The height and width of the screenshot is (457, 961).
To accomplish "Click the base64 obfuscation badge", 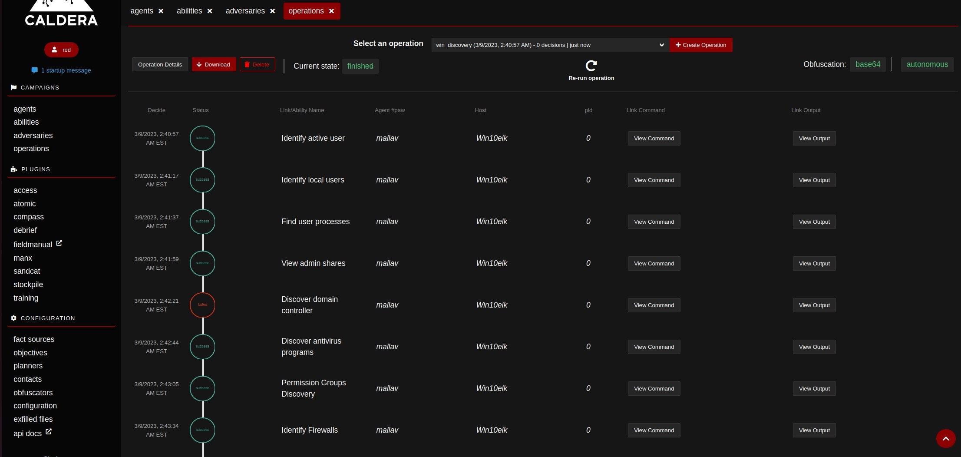I will pyautogui.click(x=868, y=64).
